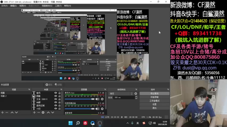Remove the selected scene with minus button
Image resolution: width=227 pixels, height=127 pixels.
point(7,112)
